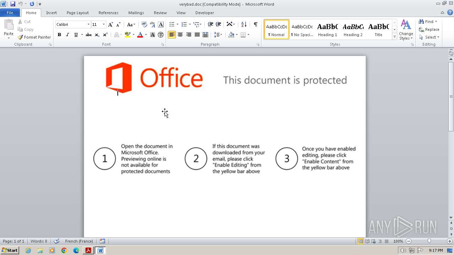This screenshot has width=454, height=255.
Task: Open the bullets list dropdown arrow
Action: (x=177, y=24)
